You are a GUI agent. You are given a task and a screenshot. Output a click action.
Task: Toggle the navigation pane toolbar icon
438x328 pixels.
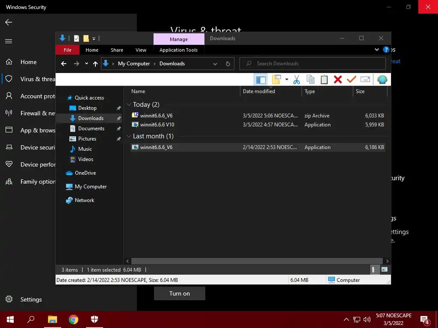(x=260, y=80)
